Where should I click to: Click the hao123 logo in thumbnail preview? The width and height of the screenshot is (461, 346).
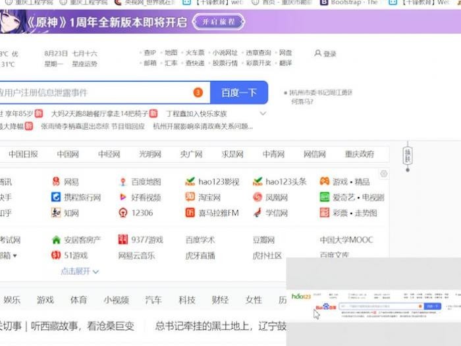pos(301,297)
